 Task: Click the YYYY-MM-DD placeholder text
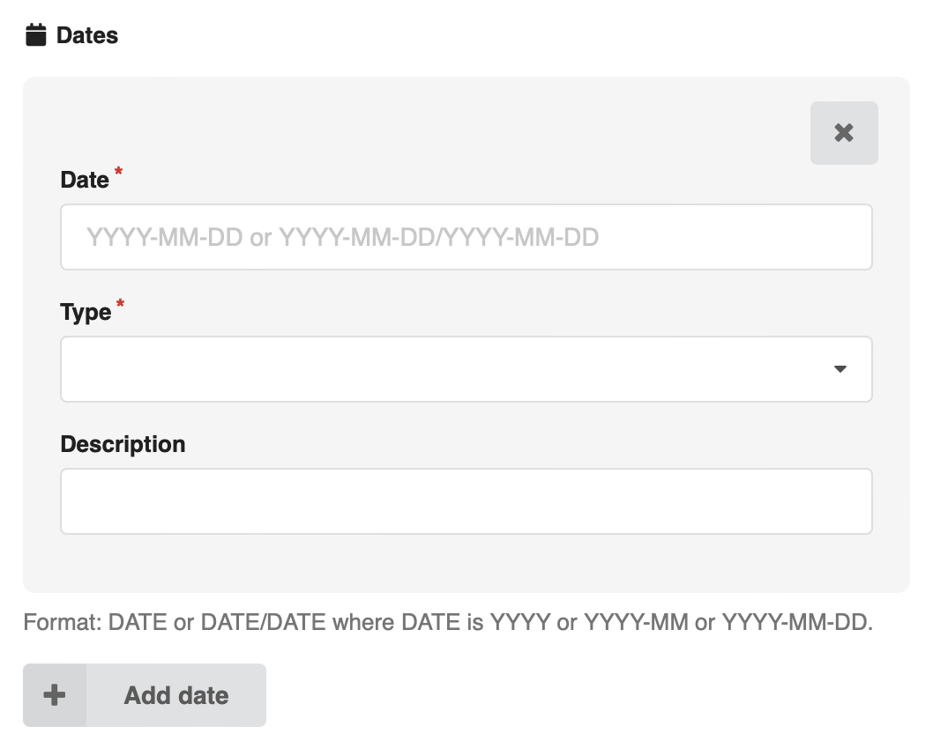(343, 237)
